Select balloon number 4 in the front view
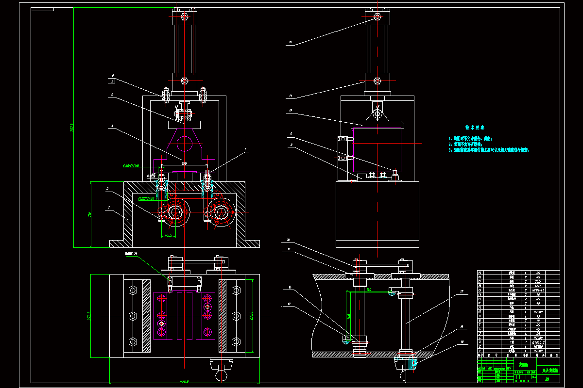Image resolution: width=583 pixels, height=388 pixels. pos(112,95)
